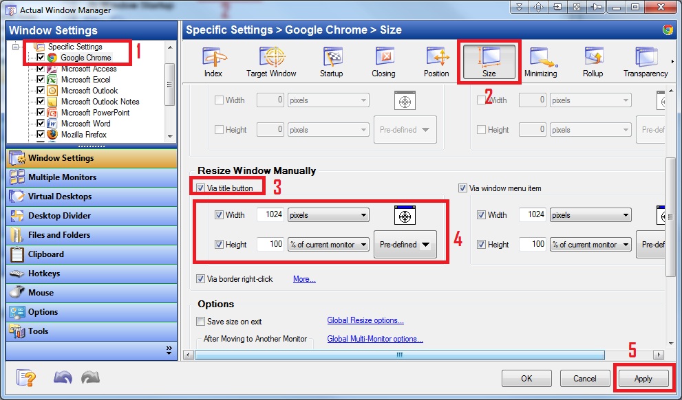This screenshot has height=400, width=682.
Task: Open the Mouse section
Action: pos(92,292)
